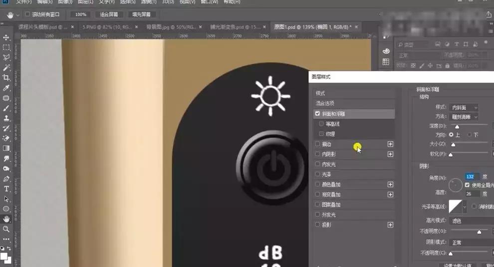
Task: Open the 阴影模式 dropdown showing 正常
Action: (472, 243)
